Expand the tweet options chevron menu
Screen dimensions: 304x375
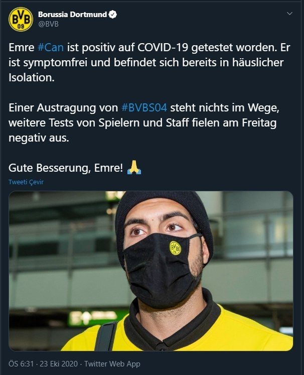click(x=289, y=14)
